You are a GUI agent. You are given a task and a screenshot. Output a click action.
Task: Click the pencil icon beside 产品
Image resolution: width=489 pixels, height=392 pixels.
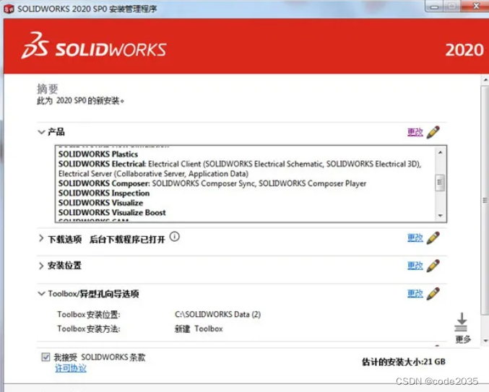(x=433, y=132)
